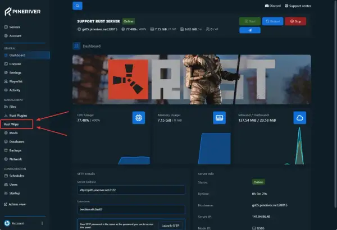Open Activity in sidebar

(12, 90)
